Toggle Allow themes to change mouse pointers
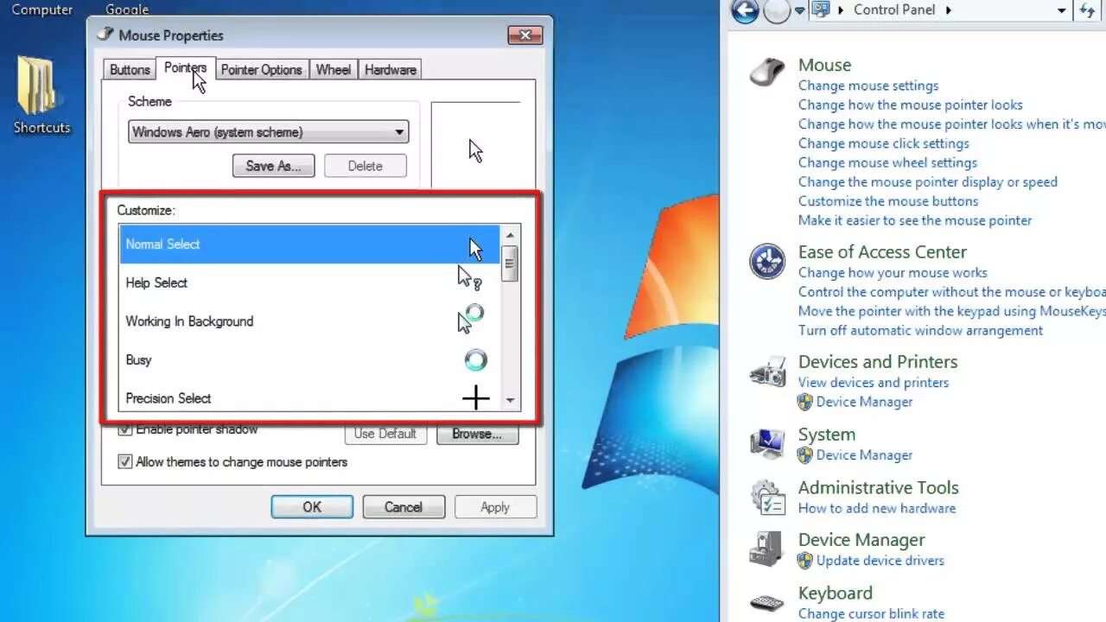Image resolution: width=1106 pixels, height=622 pixels. point(125,462)
